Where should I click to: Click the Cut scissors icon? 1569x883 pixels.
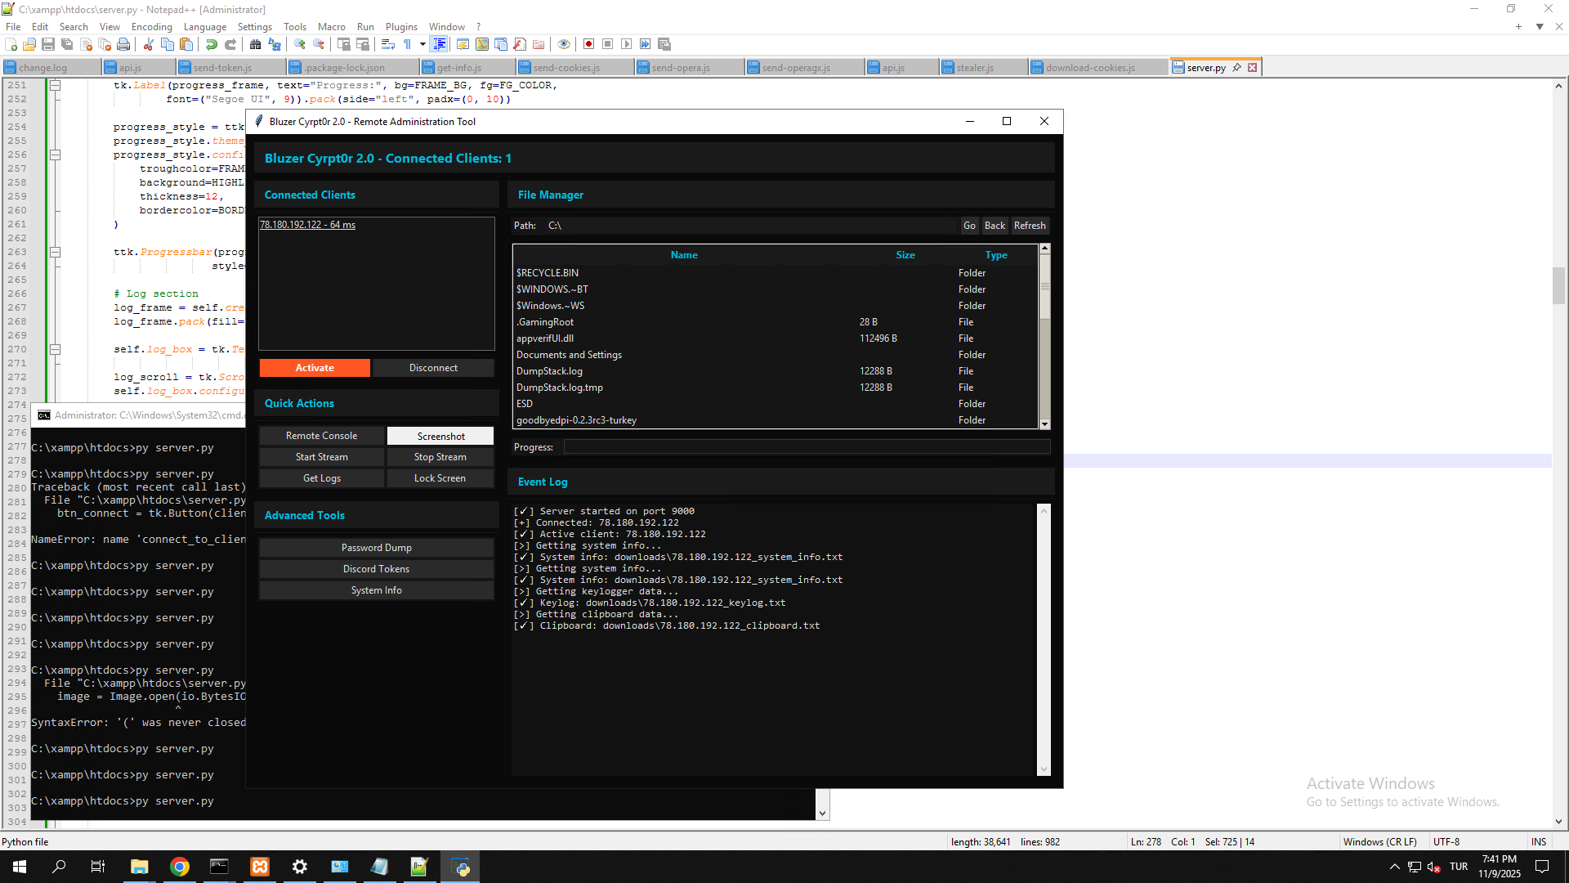[149, 44]
